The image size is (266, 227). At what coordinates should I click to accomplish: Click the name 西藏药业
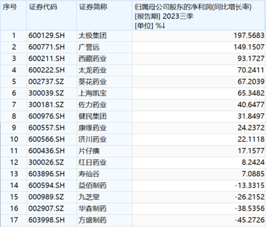(92, 58)
